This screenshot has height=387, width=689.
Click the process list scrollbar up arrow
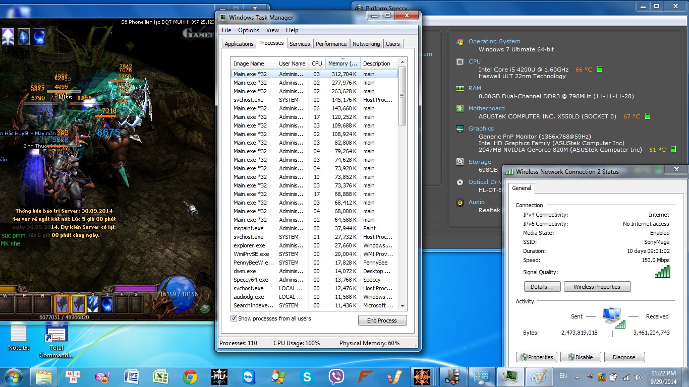click(x=403, y=62)
